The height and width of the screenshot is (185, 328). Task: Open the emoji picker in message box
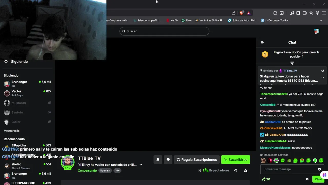tap(319, 169)
